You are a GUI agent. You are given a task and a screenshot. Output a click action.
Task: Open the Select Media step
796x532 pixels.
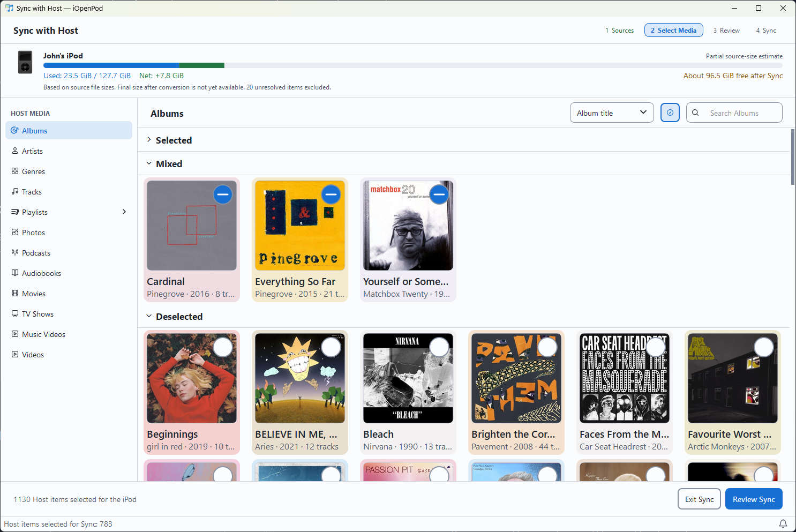pos(674,31)
